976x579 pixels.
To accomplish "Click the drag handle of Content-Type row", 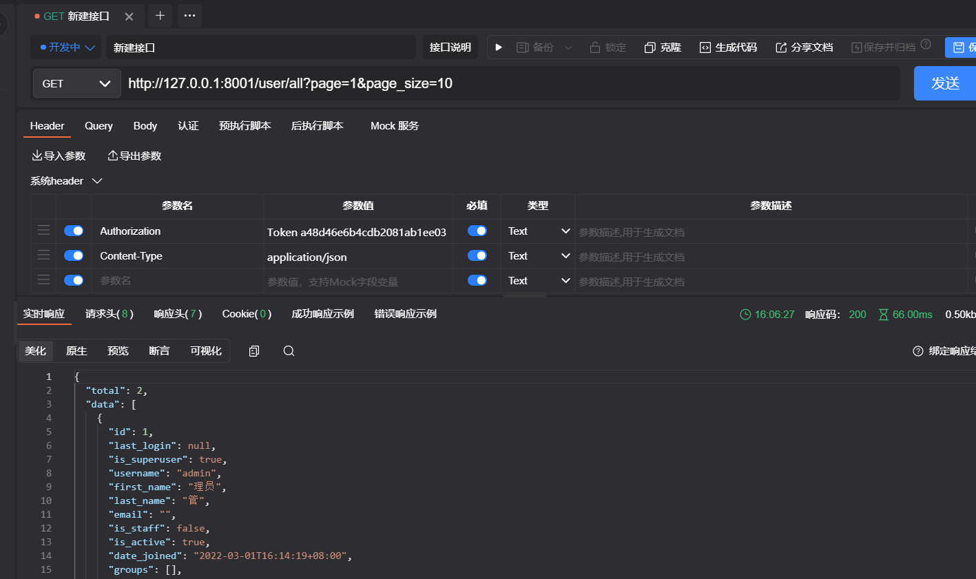I will [43, 255].
